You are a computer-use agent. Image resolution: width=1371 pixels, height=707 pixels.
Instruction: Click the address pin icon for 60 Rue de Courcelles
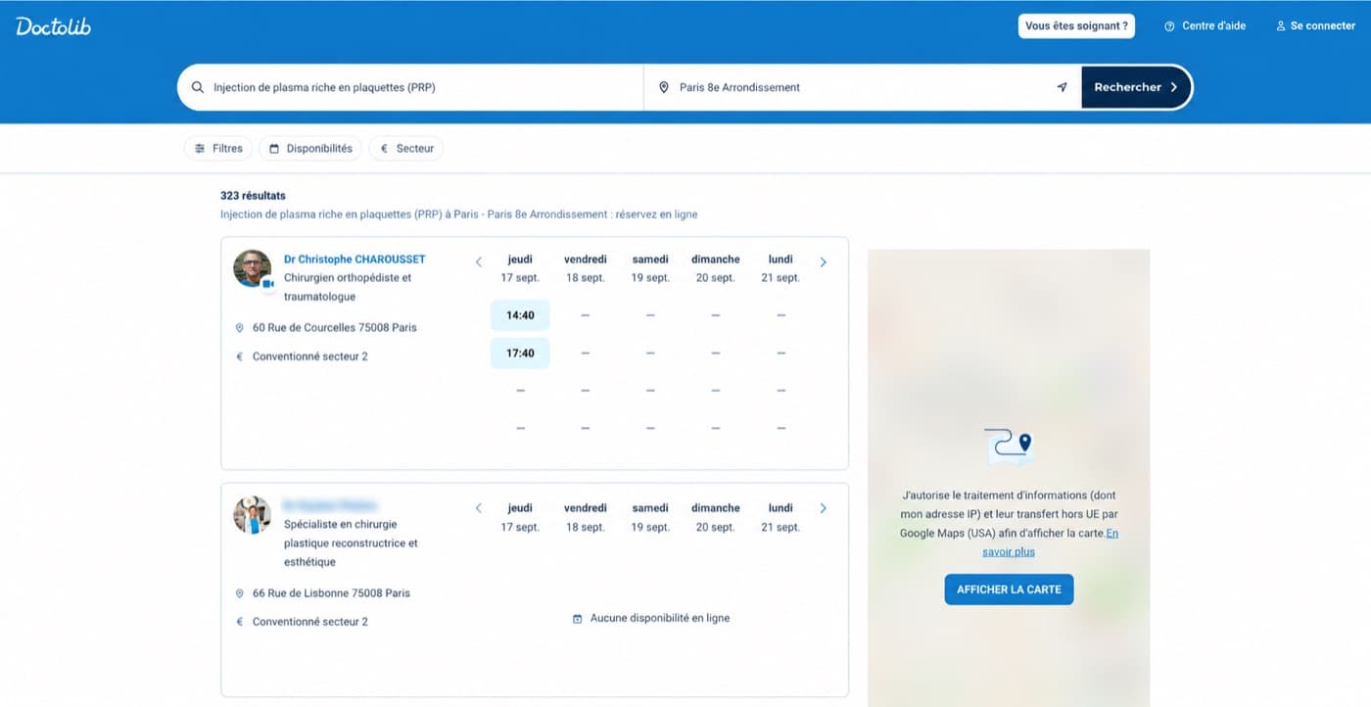point(240,328)
